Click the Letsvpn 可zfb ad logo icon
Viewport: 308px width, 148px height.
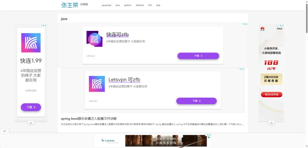pos(97,84)
